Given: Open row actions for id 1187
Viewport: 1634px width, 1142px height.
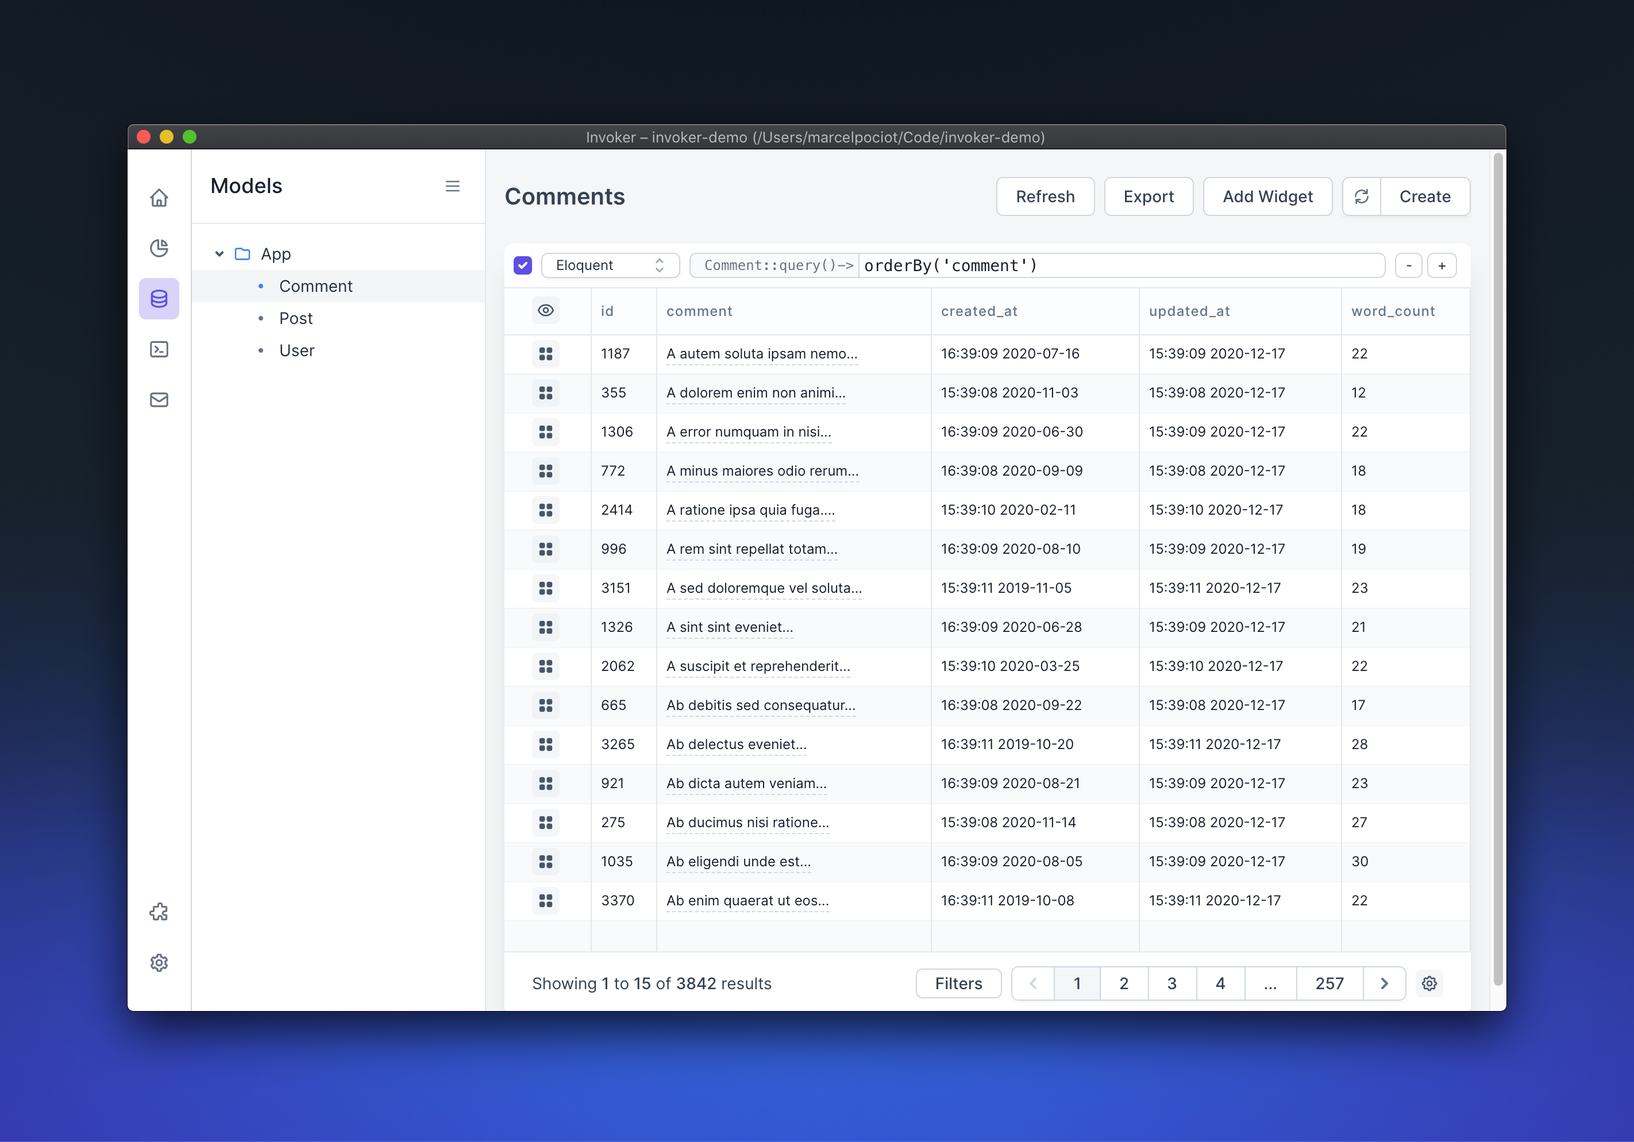Looking at the screenshot, I should click(546, 354).
